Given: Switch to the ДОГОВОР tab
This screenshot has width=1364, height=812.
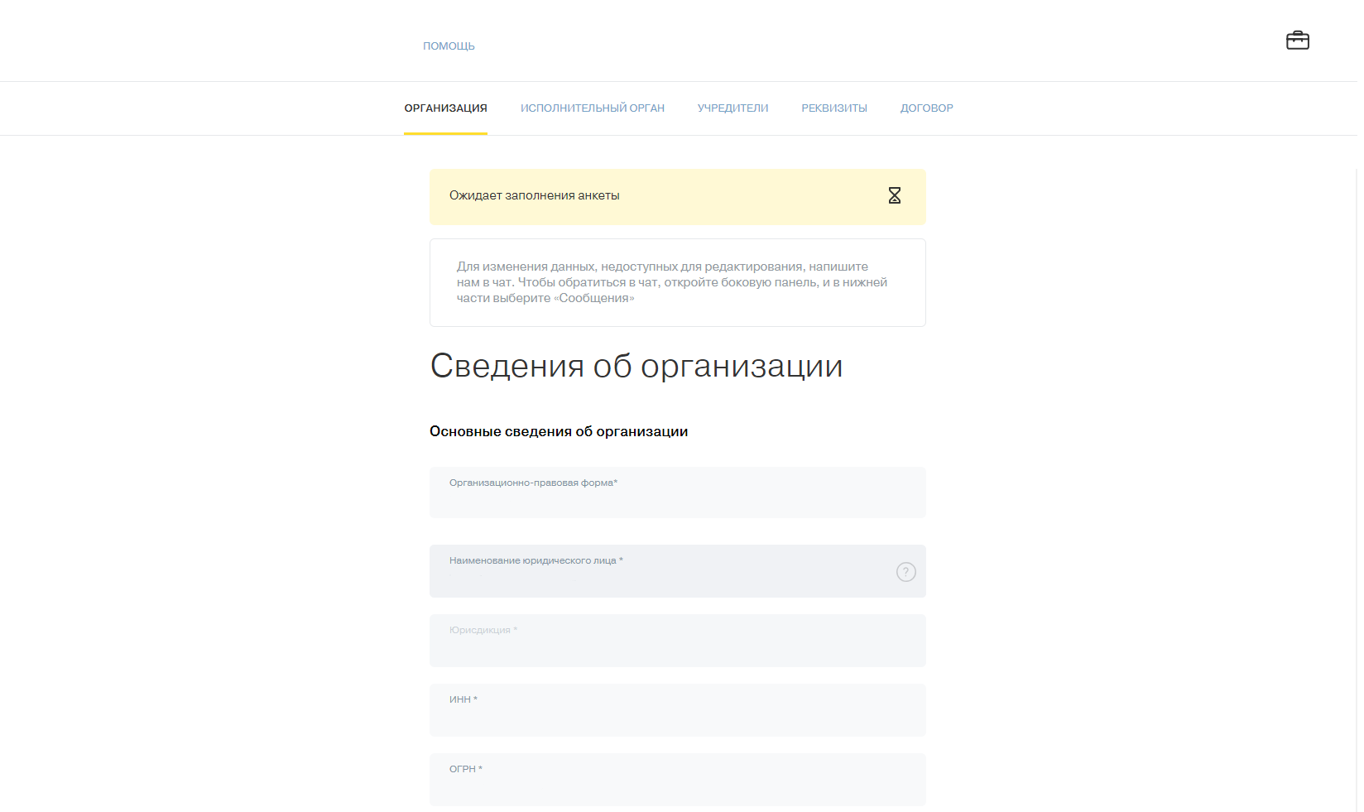Looking at the screenshot, I should click(926, 108).
